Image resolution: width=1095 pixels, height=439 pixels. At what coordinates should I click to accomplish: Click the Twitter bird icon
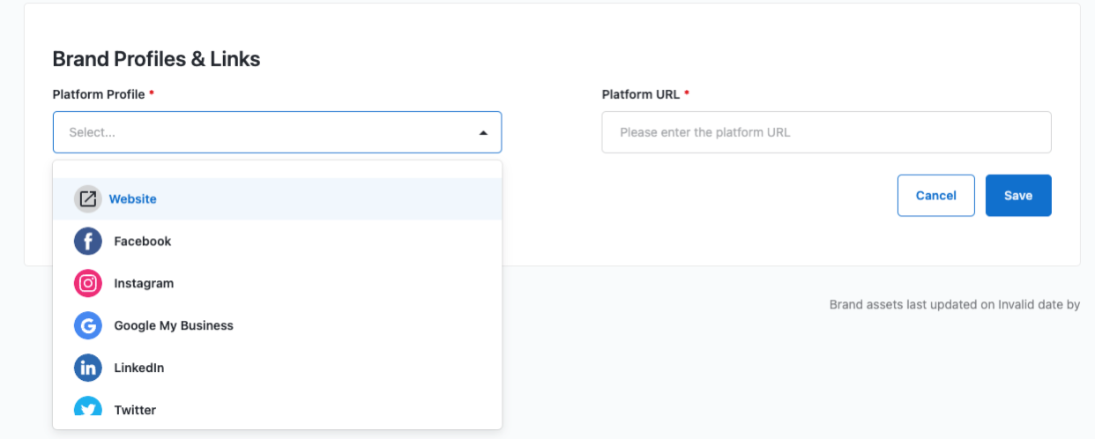[87, 408]
